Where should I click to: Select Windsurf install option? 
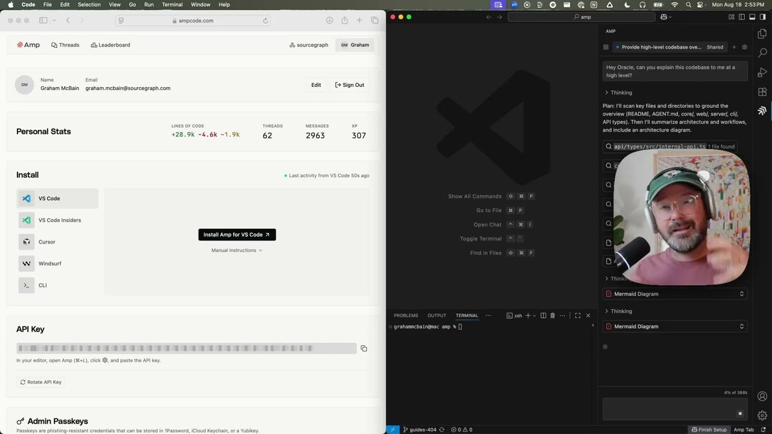coord(57,263)
